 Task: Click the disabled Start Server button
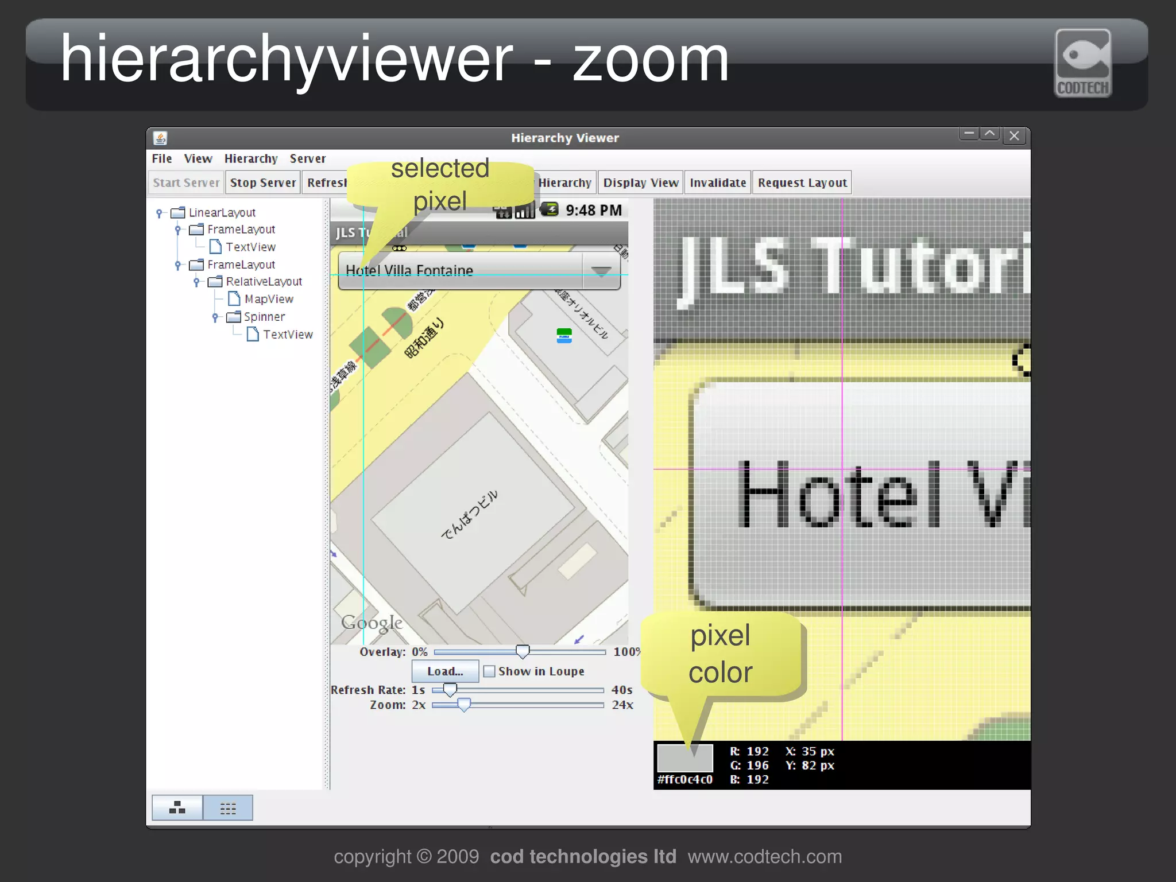click(186, 182)
